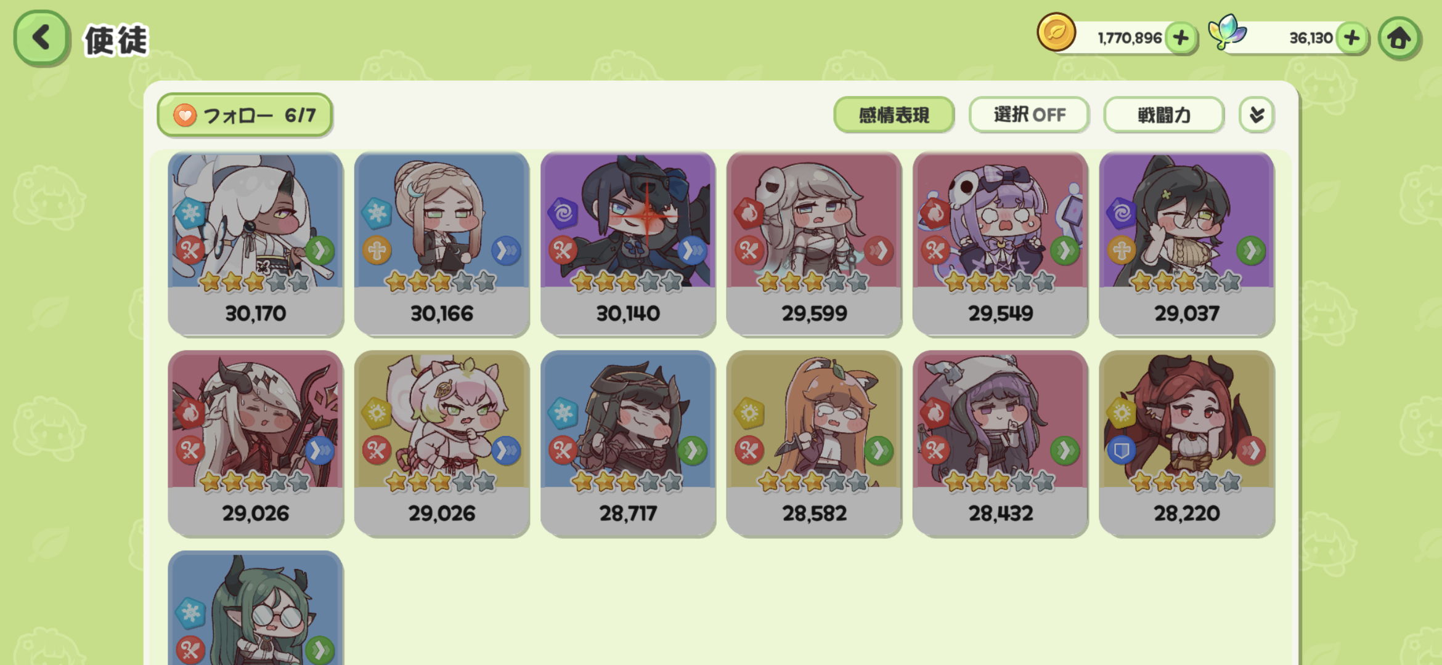Expand filters with the double-chevron button
This screenshot has width=1442, height=665.
pyautogui.click(x=1257, y=115)
